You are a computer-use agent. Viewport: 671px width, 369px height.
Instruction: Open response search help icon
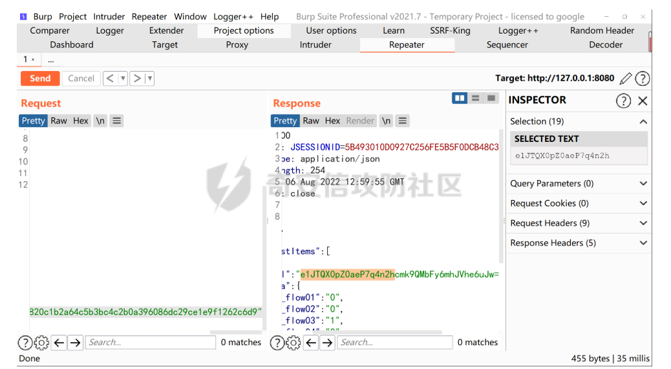pos(277,343)
